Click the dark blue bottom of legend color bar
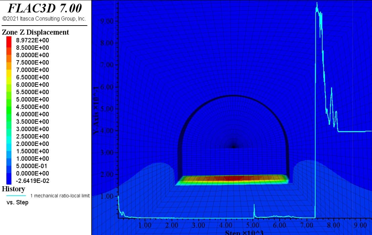 coord(9,179)
